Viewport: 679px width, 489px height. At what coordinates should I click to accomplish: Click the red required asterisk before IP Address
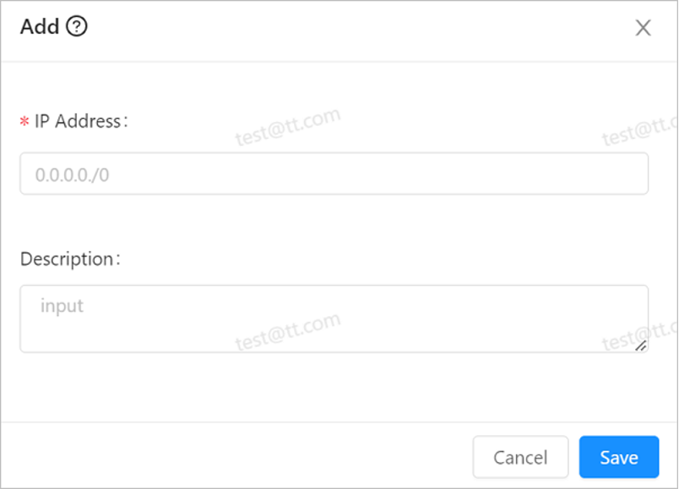pos(24,122)
